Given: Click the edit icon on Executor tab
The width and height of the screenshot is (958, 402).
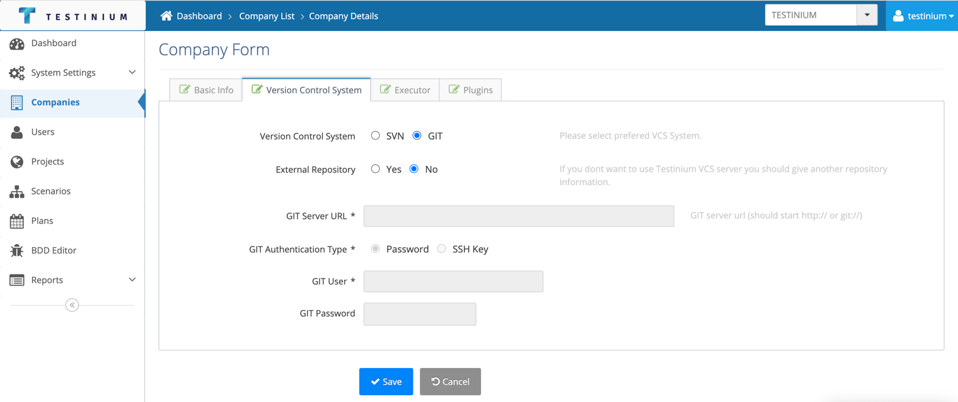Looking at the screenshot, I should (385, 89).
